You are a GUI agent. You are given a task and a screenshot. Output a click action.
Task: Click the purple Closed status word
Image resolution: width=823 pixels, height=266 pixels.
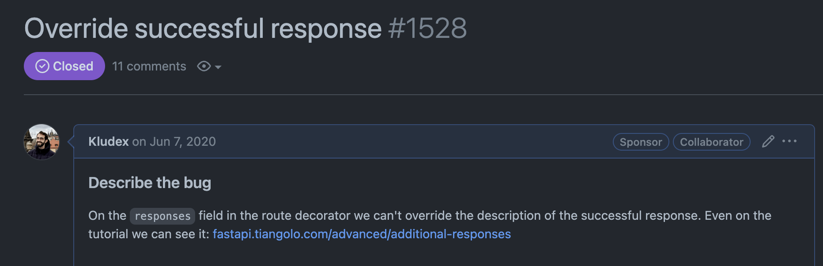[x=73, y=66]
